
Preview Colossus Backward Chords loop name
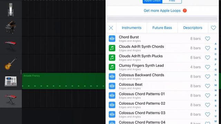[141, 75]
